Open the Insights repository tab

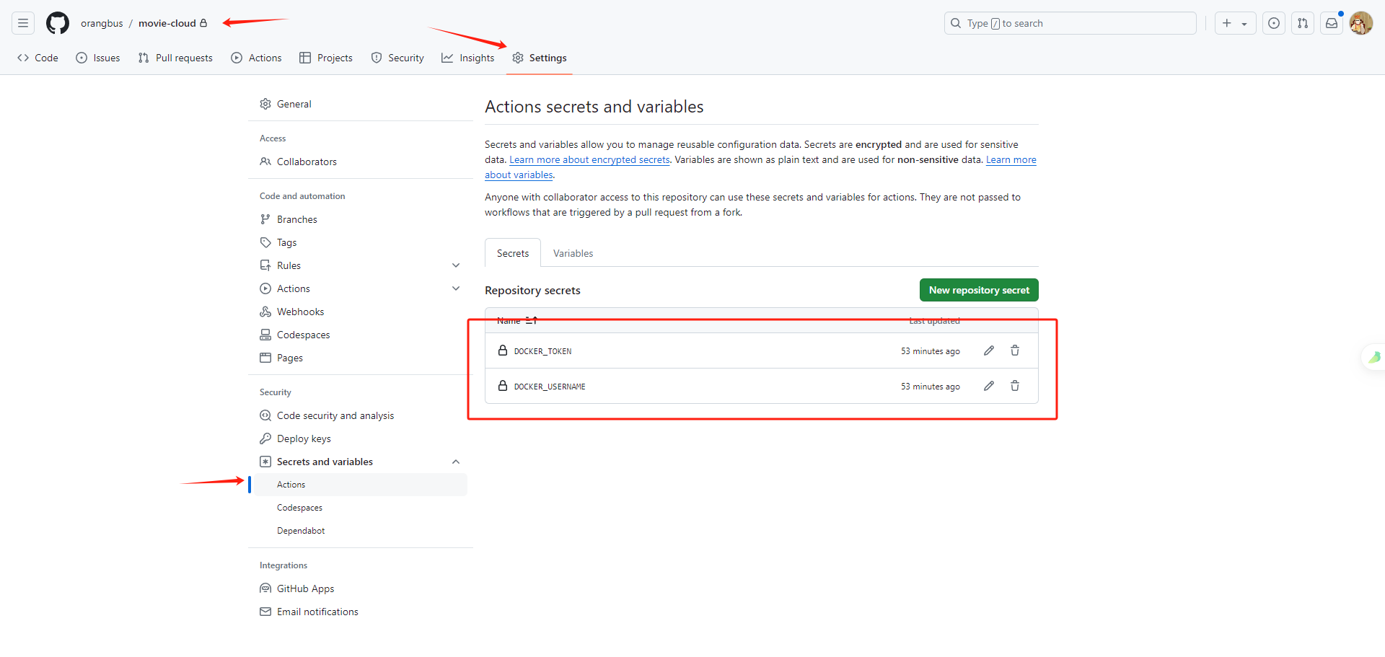(468, 58)
